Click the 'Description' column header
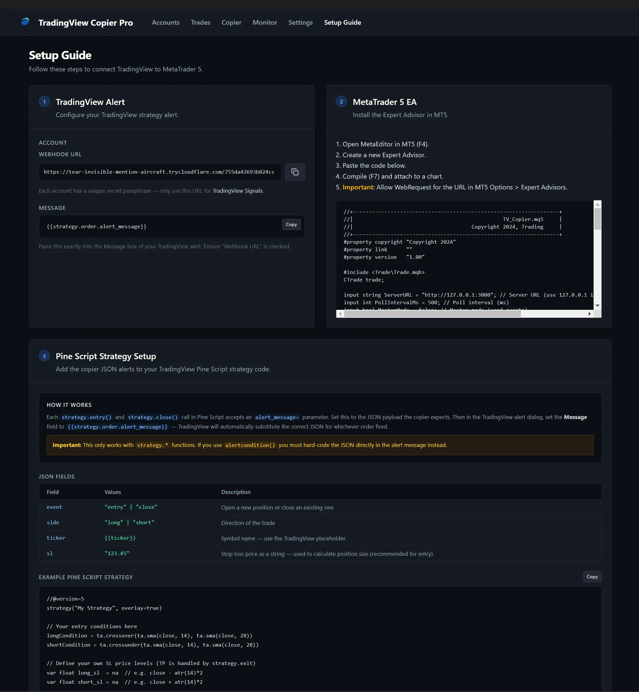Screen dimensions: 639x692 point(236,492)
